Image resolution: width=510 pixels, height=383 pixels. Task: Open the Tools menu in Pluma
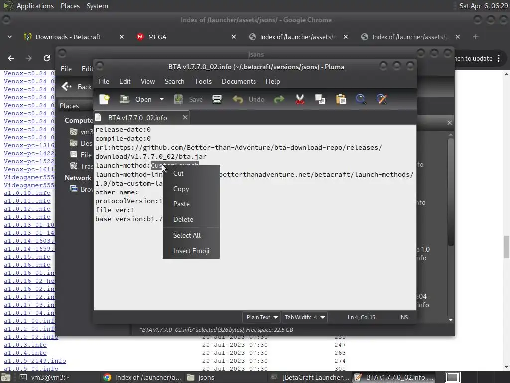point(203,81)
